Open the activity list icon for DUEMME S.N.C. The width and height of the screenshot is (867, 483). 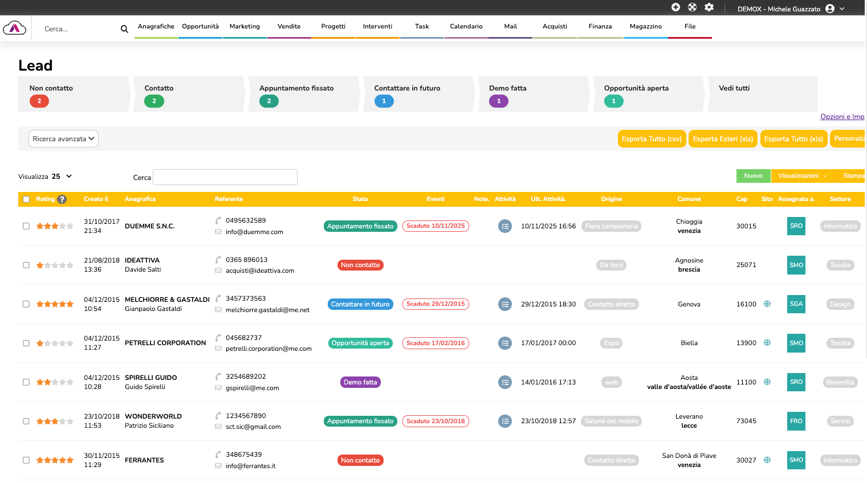pyautogui.click(x=505, y=226)
